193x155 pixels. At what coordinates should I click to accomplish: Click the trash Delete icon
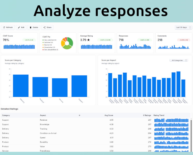(x=30, y=27)
